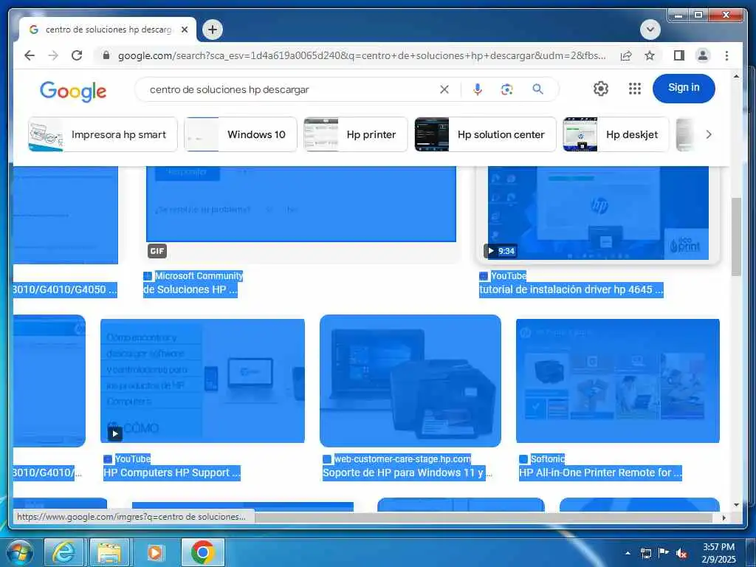The width and height of the screenshot is (756, 567).
Task: Open the network tray icon
Action: (645, 553)
